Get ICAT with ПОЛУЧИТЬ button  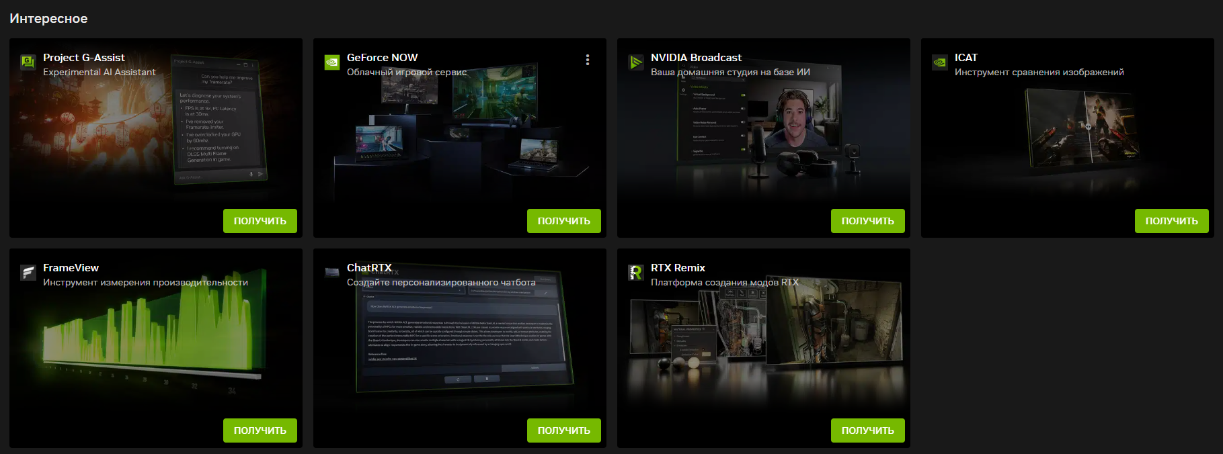tap(1172, 221)
